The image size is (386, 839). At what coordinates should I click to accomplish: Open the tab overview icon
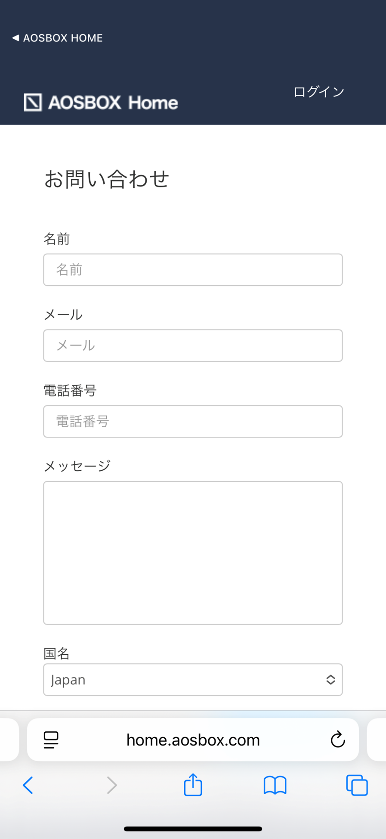(x=357, y=785)
